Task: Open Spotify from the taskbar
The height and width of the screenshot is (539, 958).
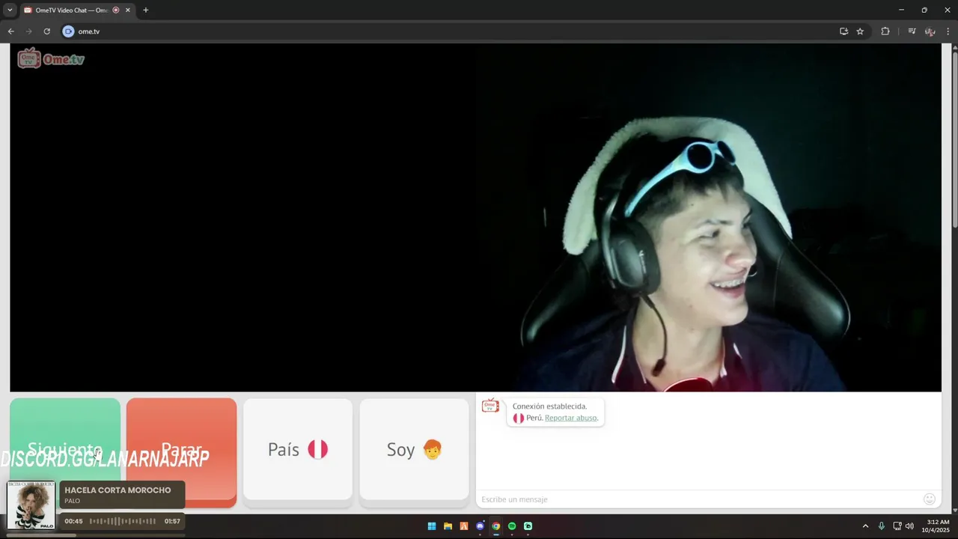Action: click(x=512, y=526)
